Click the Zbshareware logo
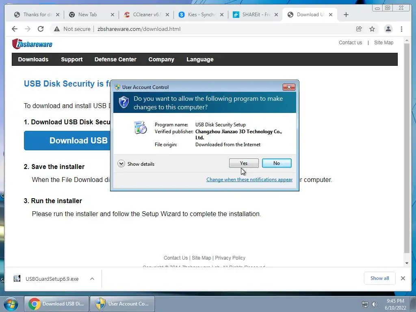The image size is (416, 312). click(x=32, y=44)
